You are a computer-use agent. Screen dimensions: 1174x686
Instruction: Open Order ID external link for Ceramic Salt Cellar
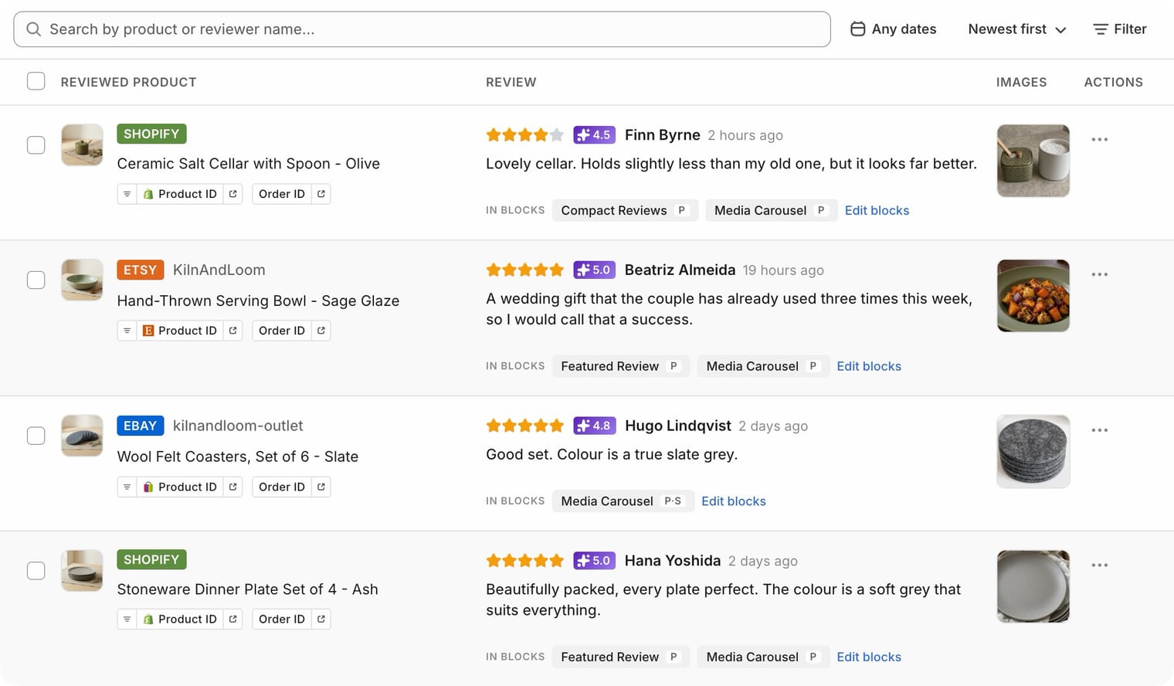321,194
